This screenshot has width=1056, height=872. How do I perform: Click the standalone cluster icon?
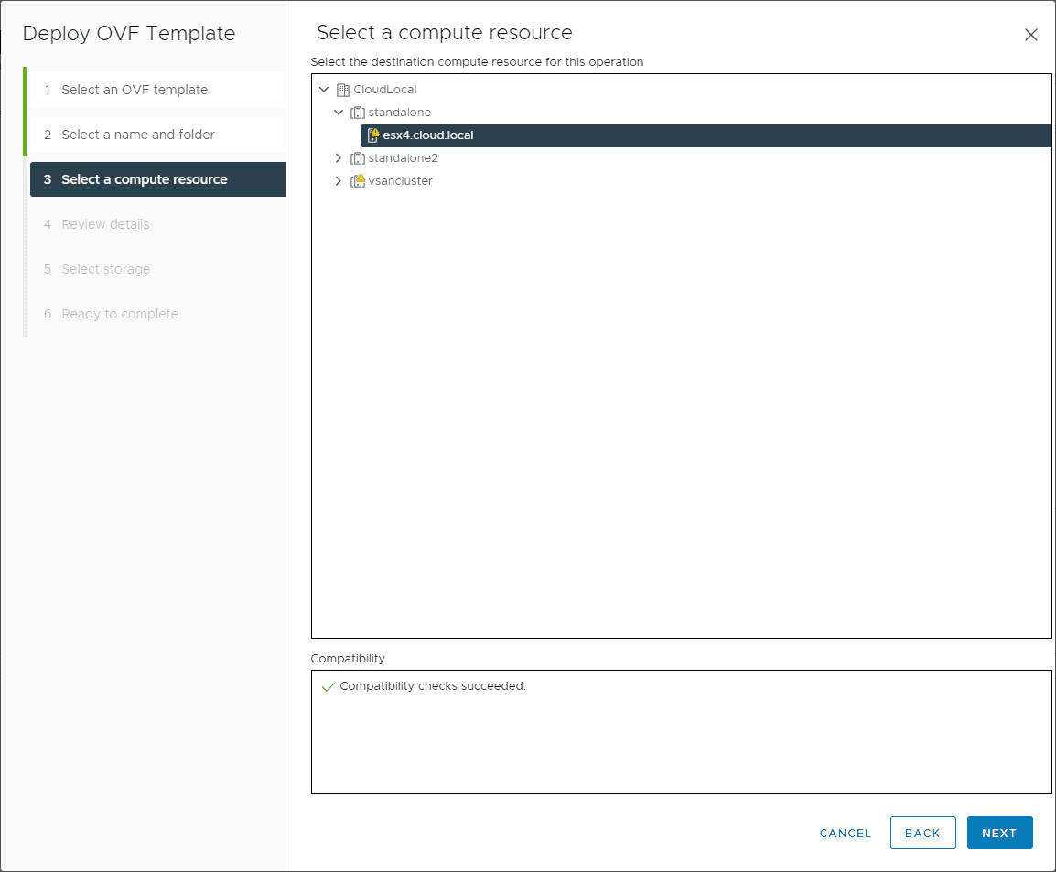358,113
